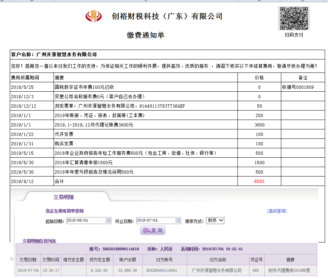Select the 财务代理费用2019年度 transaction summary
This screenshot has height=278, width=328.
click(291, 270)
